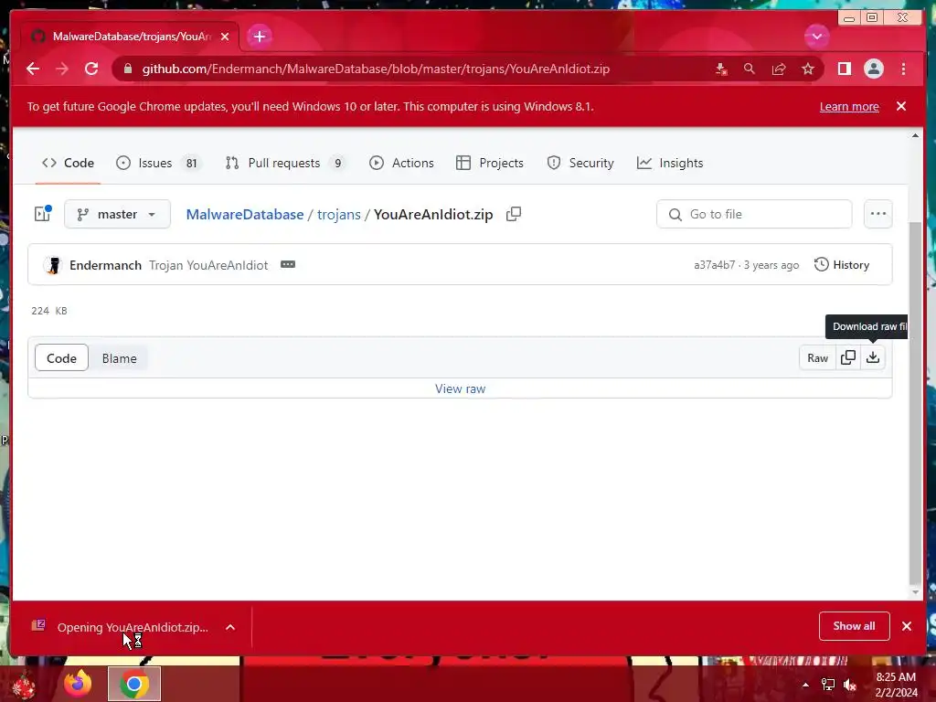View file History
Screen dimensions: 936x702
pos(842,264)
